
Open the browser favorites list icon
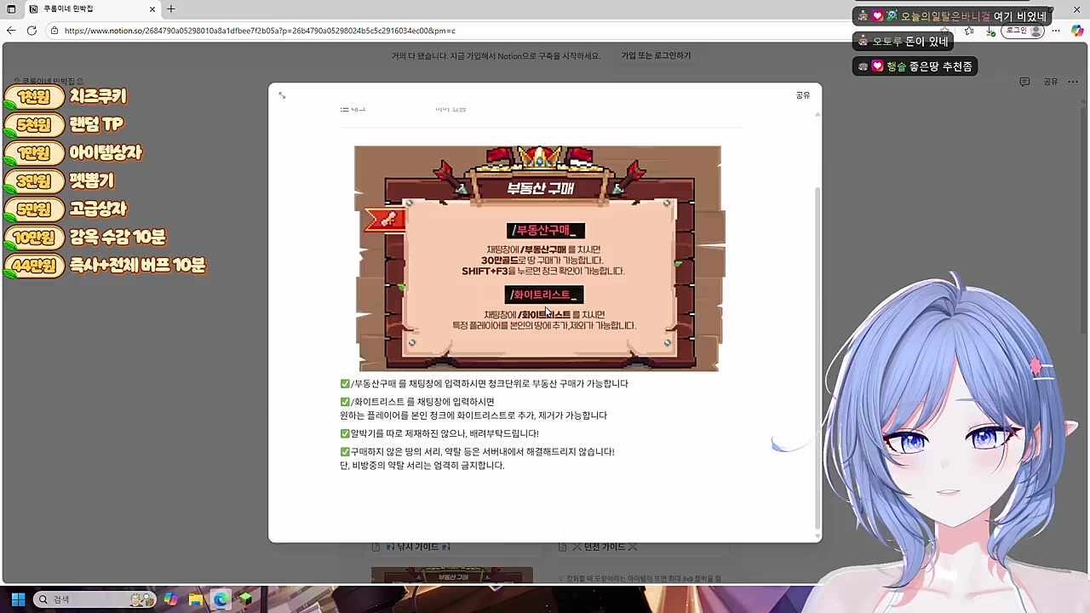tap(969, 31)
